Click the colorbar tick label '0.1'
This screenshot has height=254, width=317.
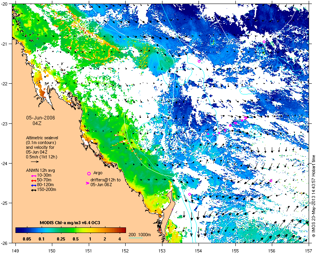pos(42,239)
